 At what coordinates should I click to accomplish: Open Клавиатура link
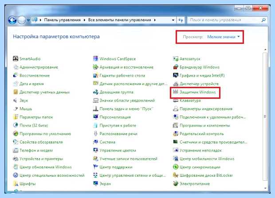(x=190, y=101)
